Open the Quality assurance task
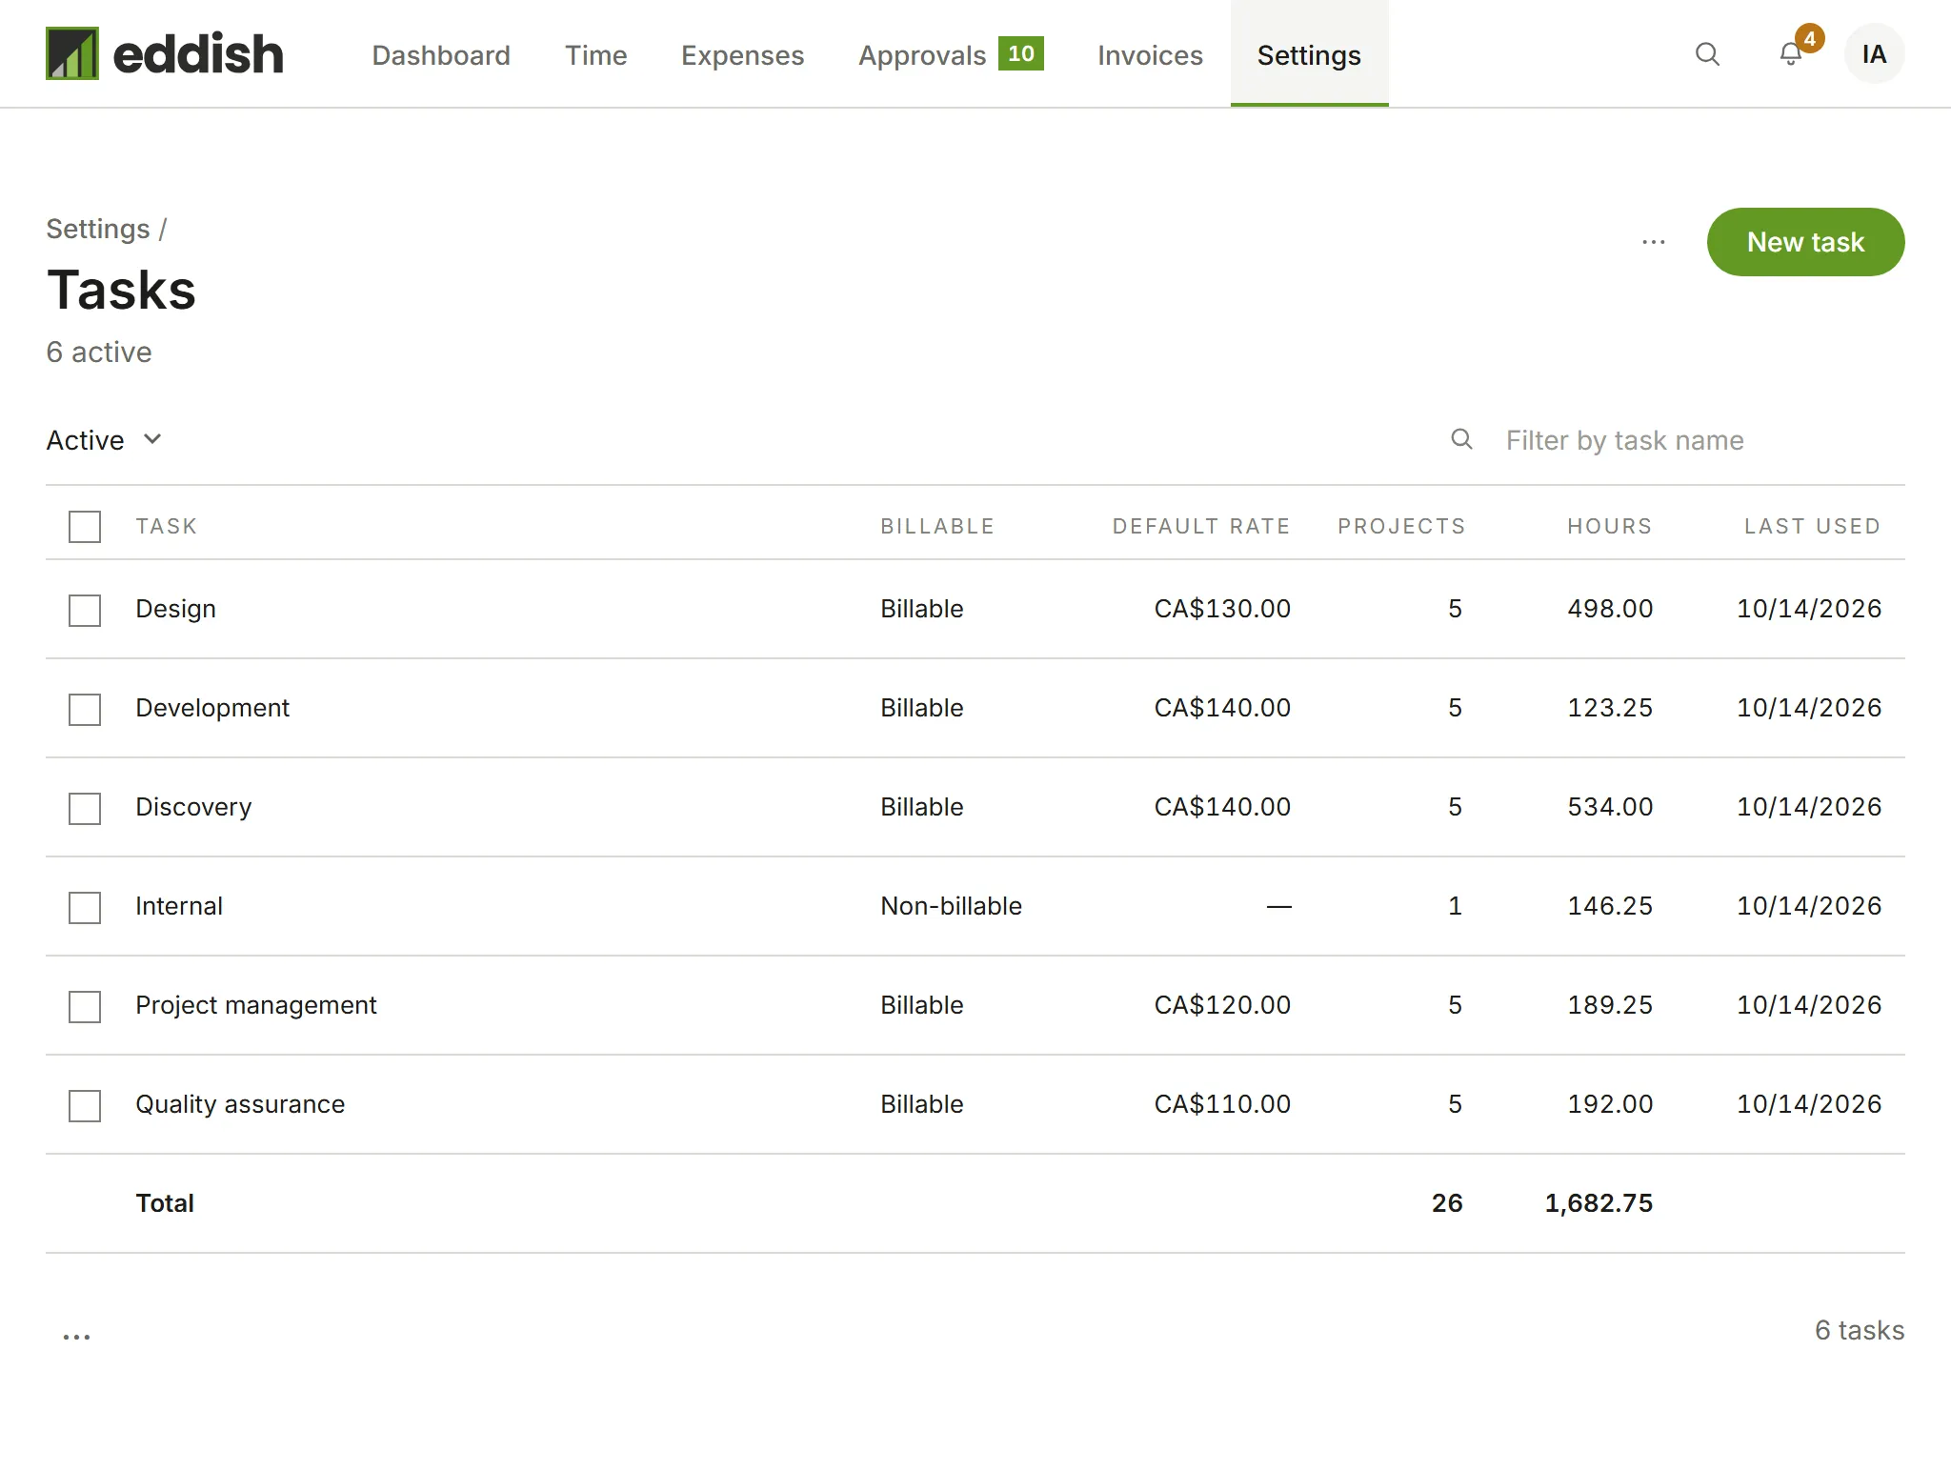 [x=240, y=1104]
